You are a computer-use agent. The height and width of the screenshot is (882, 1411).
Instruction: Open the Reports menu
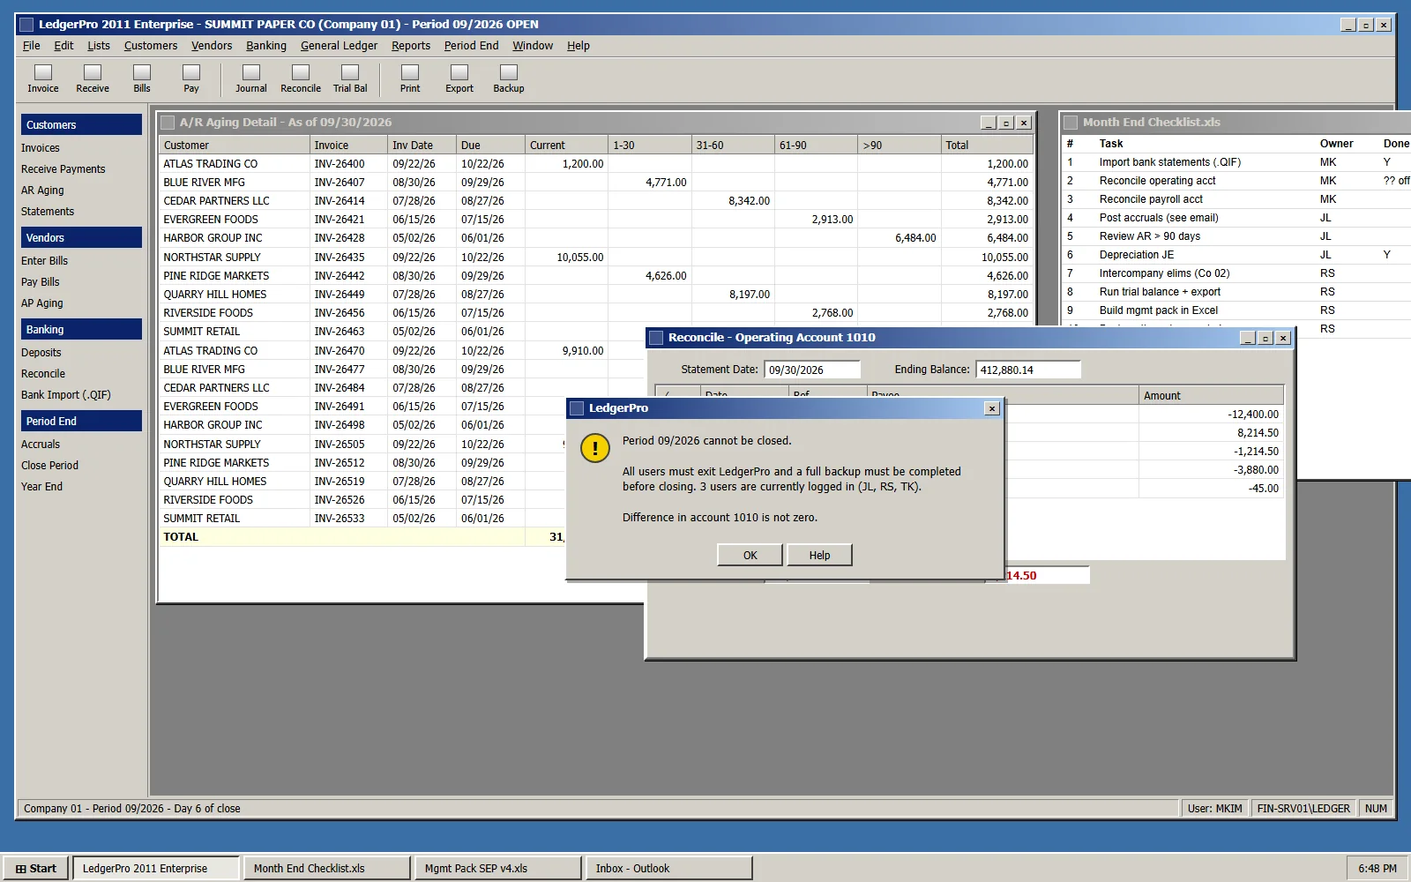(411, 46)
